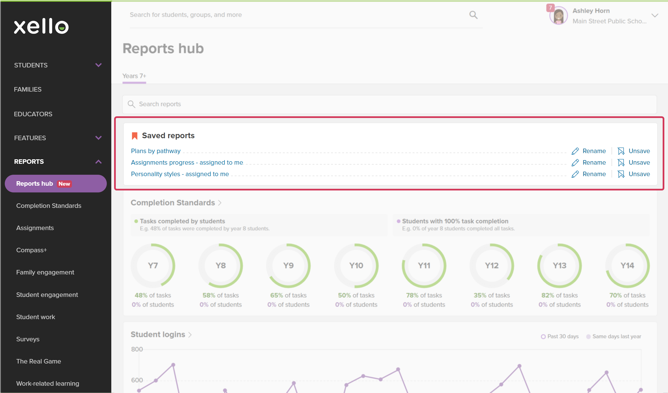
Task: Focus the Search reports field
Action: tap(390, 104)
